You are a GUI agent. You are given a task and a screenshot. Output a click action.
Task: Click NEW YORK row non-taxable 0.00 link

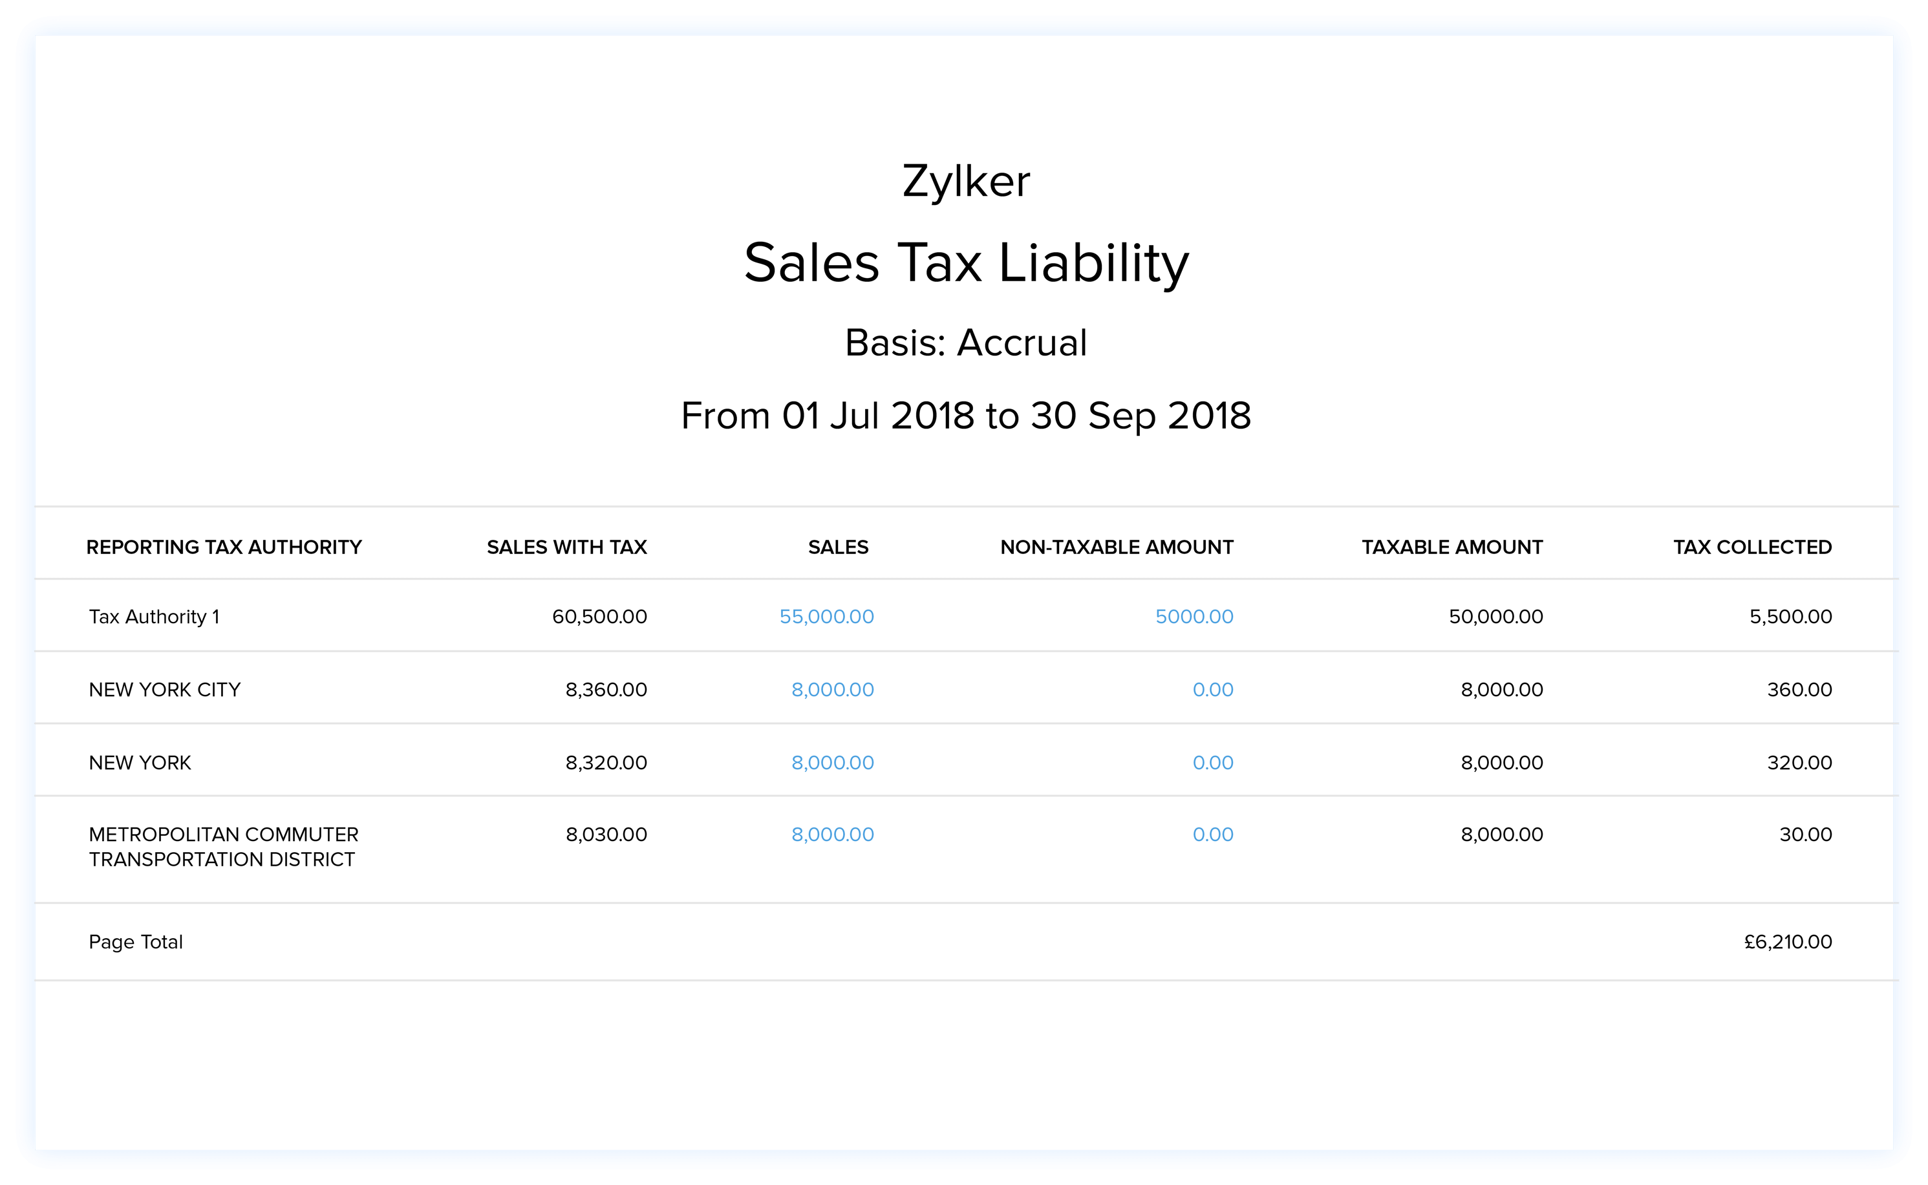[x=1212, y=763]
